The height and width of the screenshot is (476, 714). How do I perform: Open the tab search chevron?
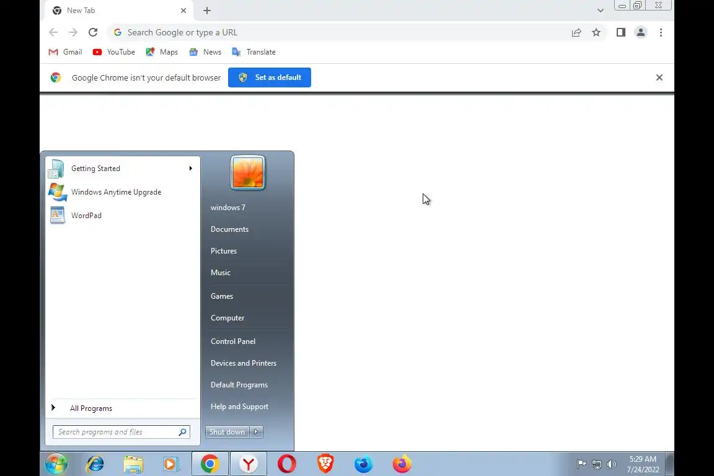tap(600, 11)
